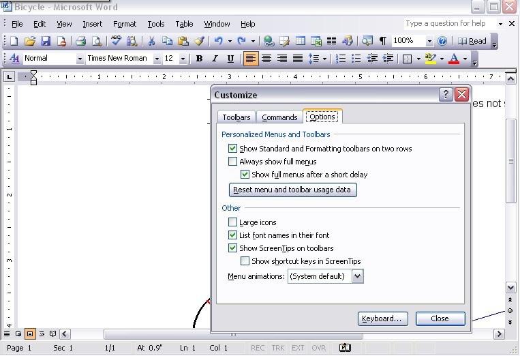Image resolution: width=520 pixels, height=356 pixels.
Task: Uncheck List font names in their font
Action: tap(232, 235)
